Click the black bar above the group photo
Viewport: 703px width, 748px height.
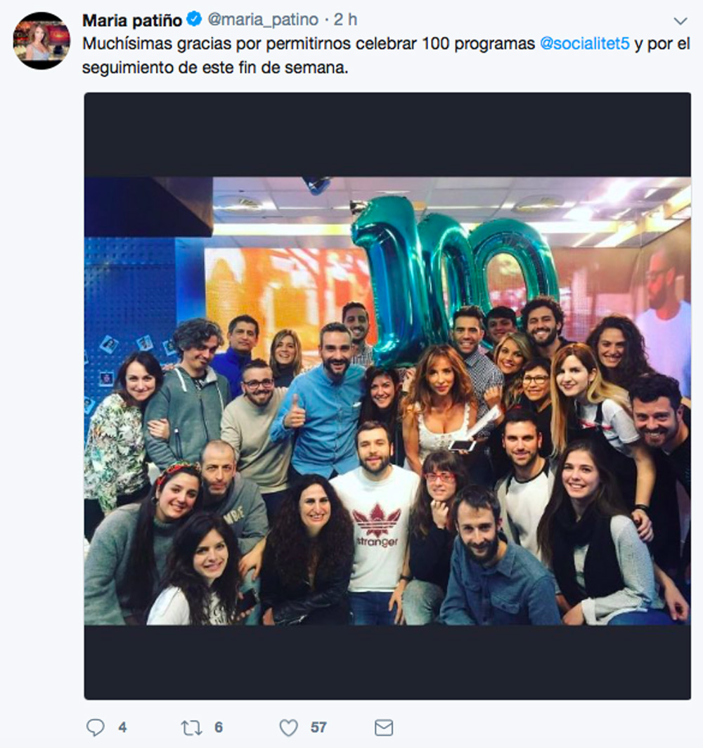[387, 135]
